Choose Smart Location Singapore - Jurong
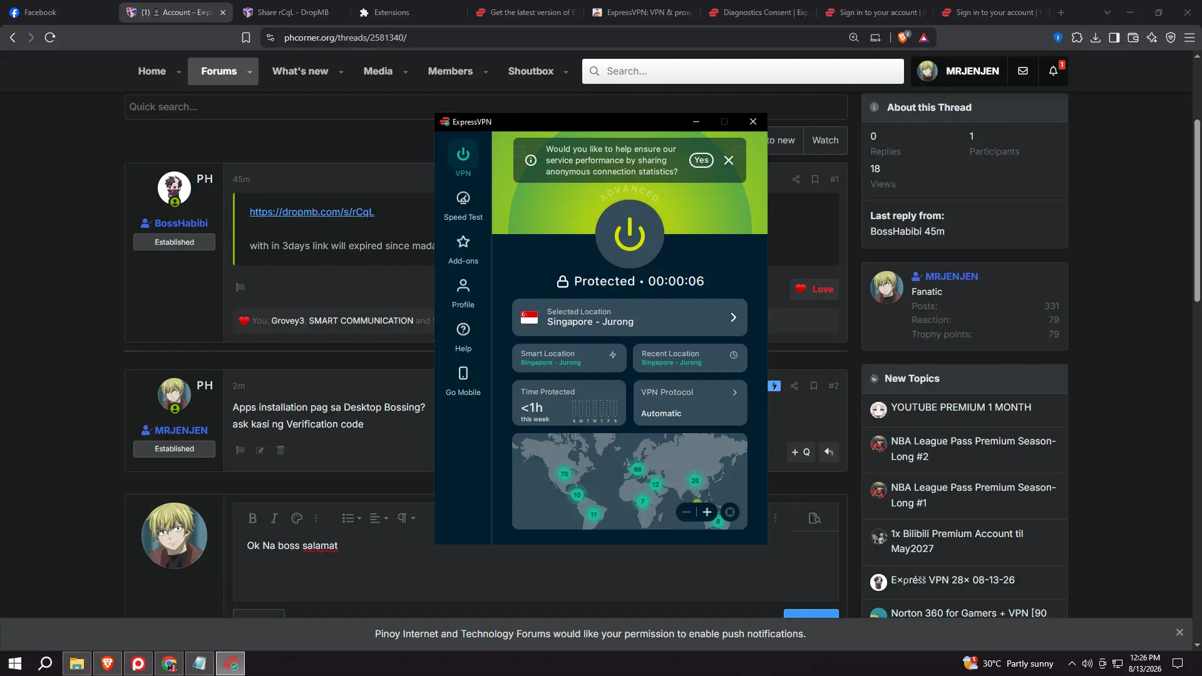The width and height of the screenshot is (1202, 676). [x=569, y=358]
